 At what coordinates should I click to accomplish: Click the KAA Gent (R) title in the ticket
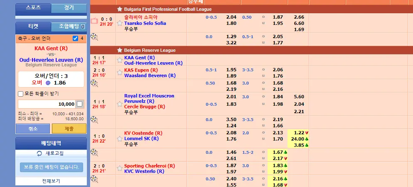click(51, 49)
